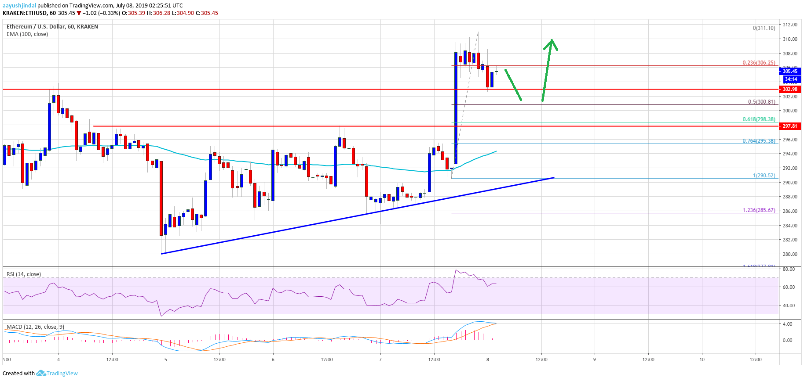
Task: Click the MACD 4.00 axis value
Action: click(787, 324)
